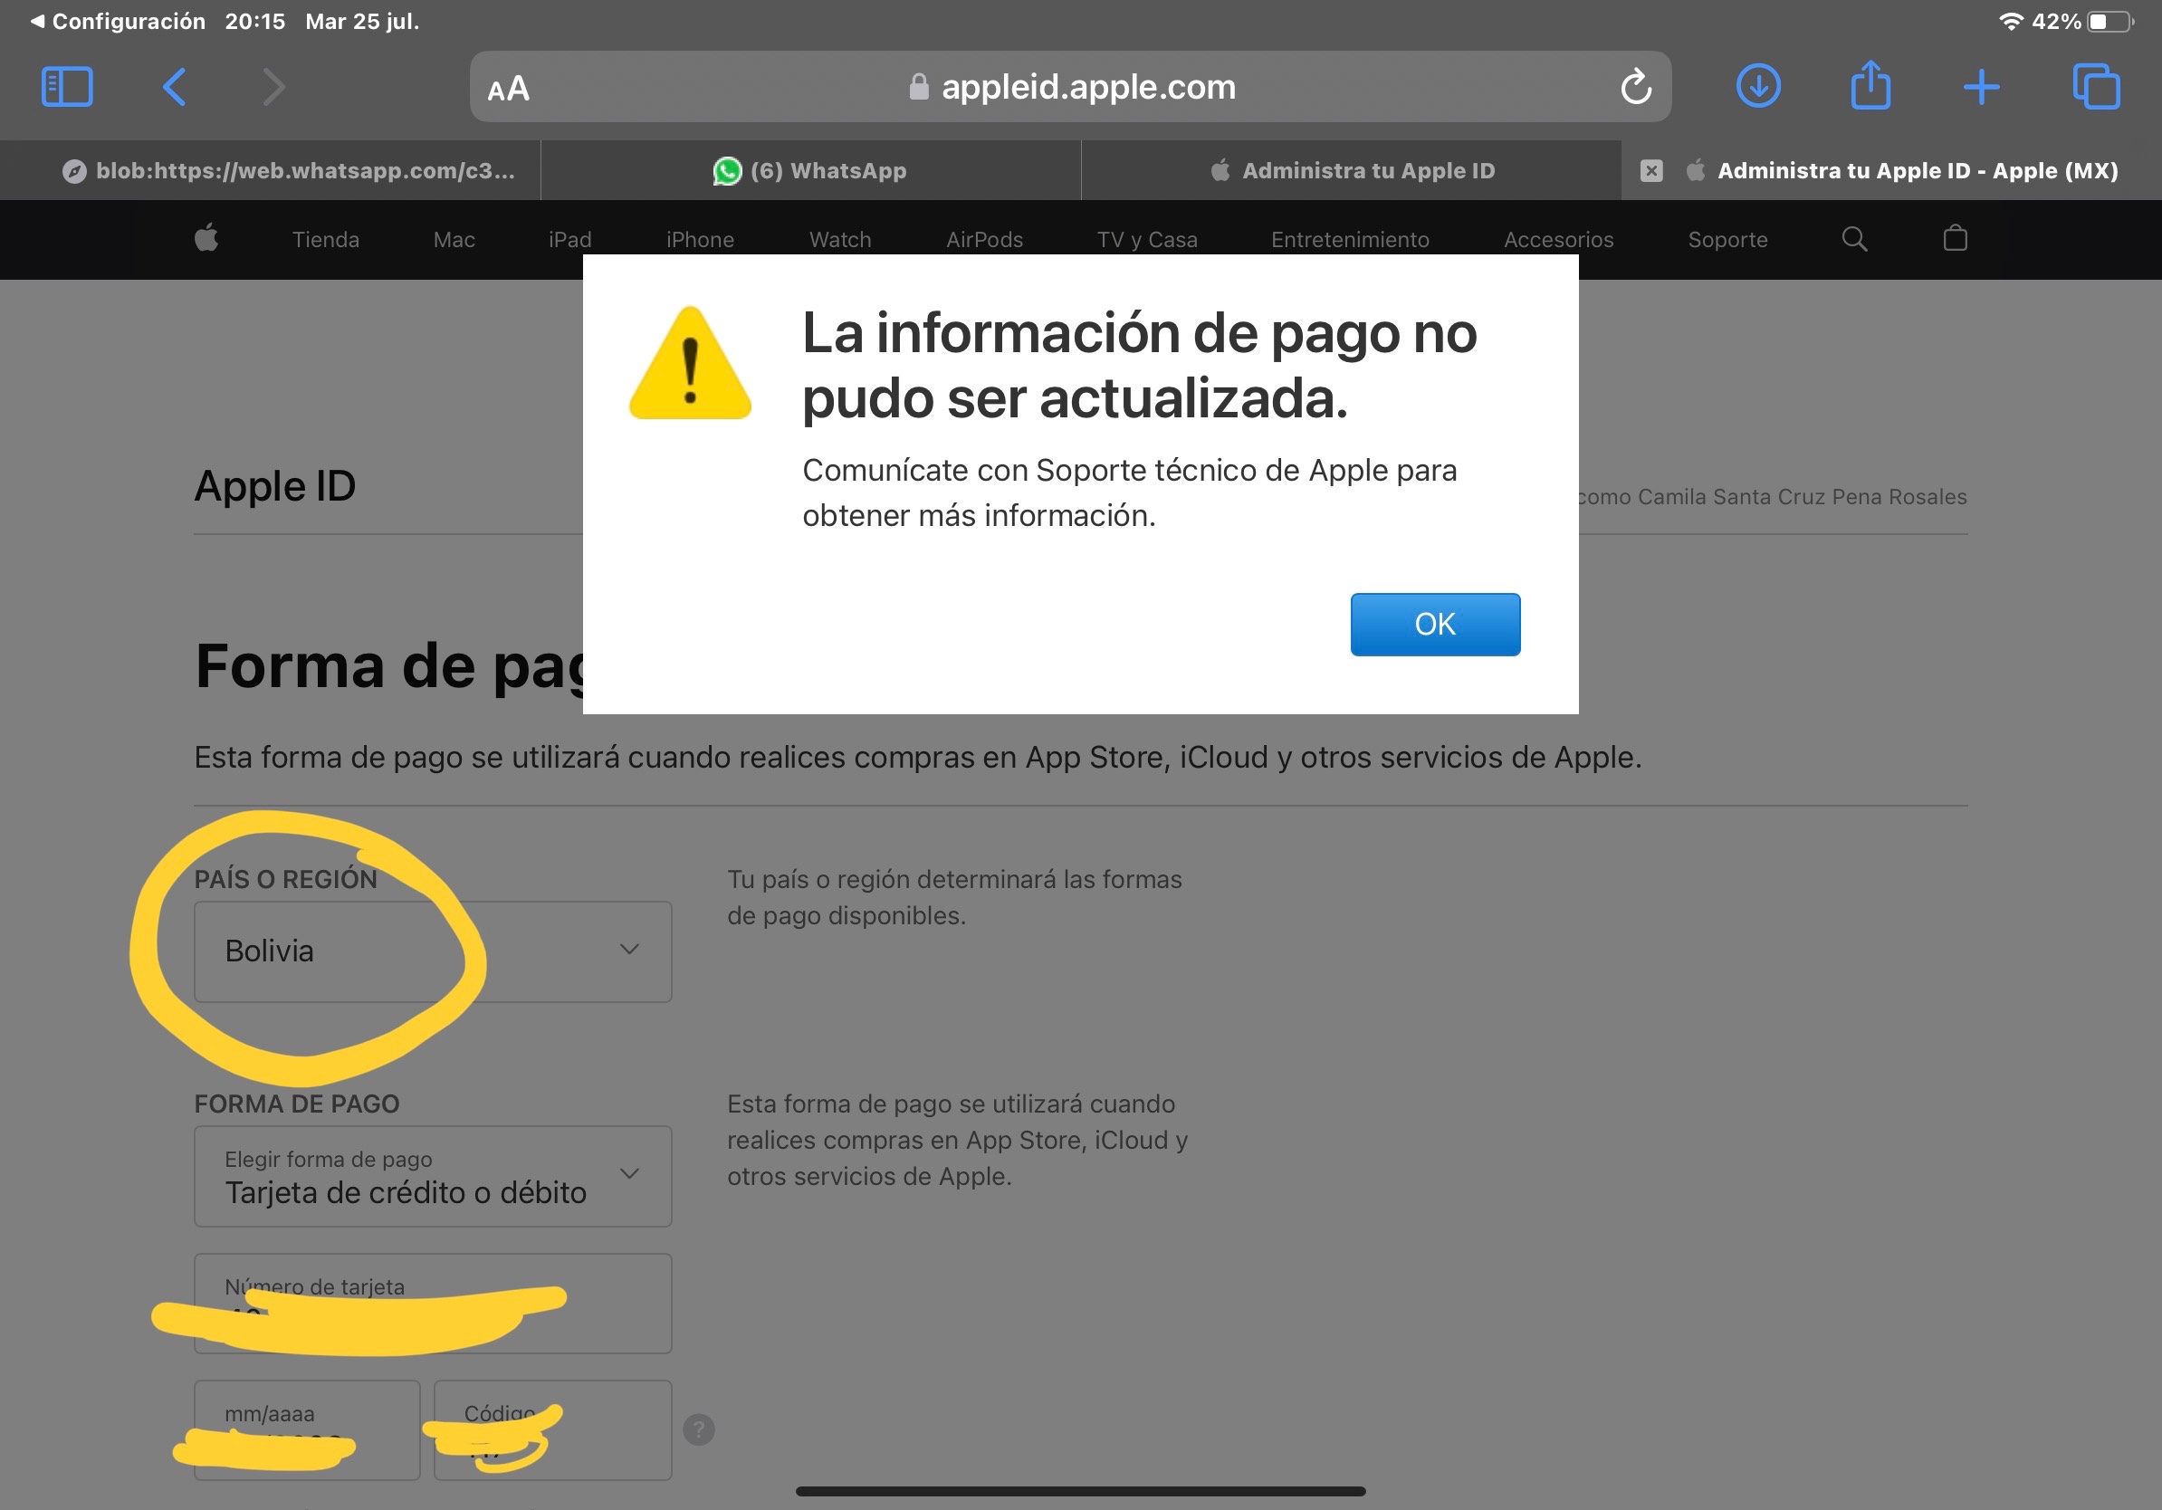Tap the reload page icon
Image resolution: width=2162 pixels, height=1510 pixels.
coord(1636,87)
